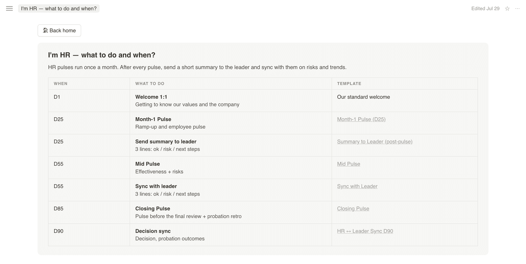Click the Pulse before the final review text
Viewport: 526px width, 264px height.
pos(188,216)
